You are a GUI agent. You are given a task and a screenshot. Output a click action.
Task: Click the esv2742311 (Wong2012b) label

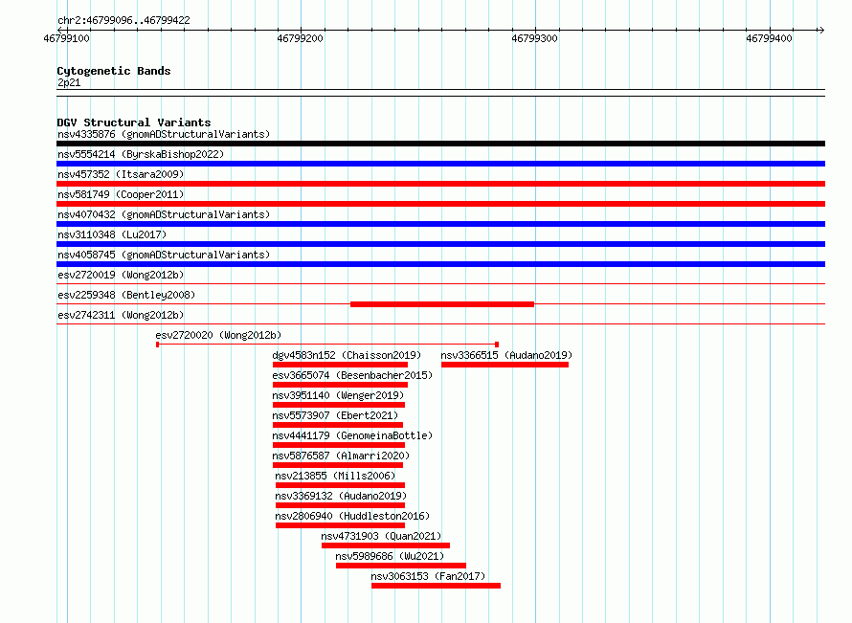pyautogui.click(x=121, y=315)
